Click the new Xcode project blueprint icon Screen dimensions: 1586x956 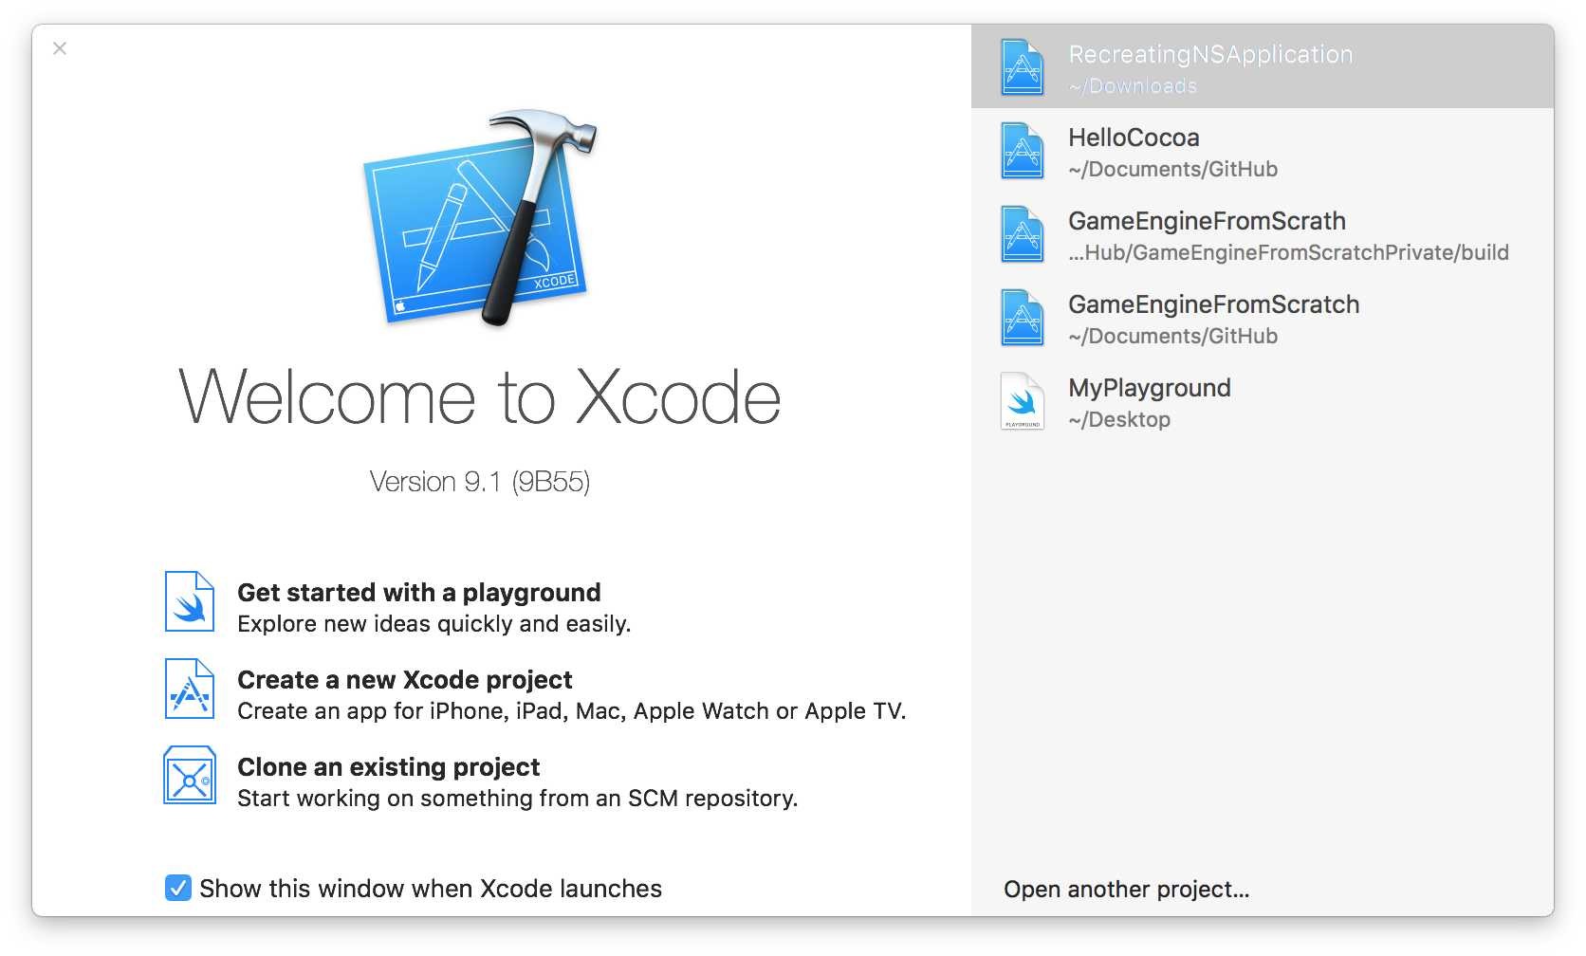click(190, 689)
